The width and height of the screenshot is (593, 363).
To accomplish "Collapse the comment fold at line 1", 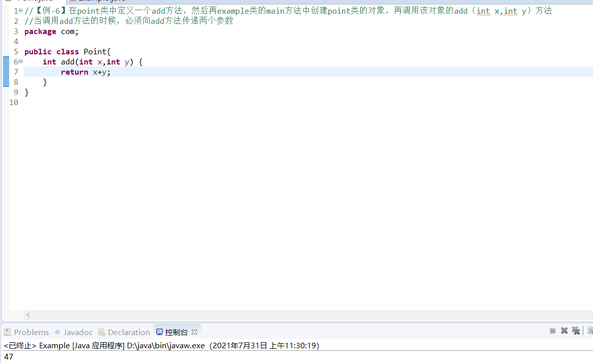I will point(20,11).
